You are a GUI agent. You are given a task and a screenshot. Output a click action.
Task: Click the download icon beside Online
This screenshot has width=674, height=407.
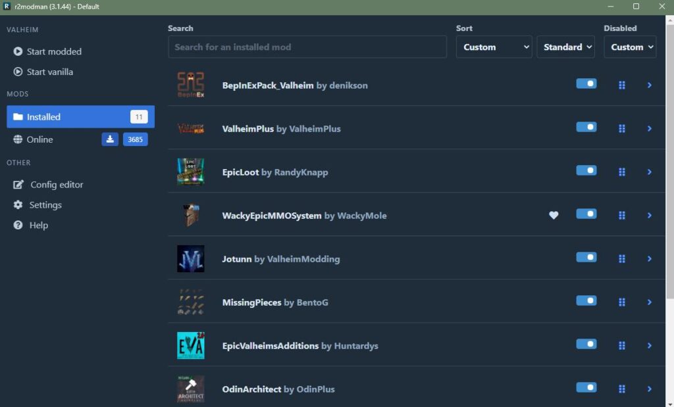(110, 139)
